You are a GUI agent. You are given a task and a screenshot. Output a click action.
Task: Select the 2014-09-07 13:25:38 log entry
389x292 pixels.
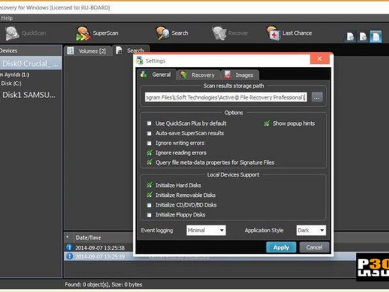[99, 247]
